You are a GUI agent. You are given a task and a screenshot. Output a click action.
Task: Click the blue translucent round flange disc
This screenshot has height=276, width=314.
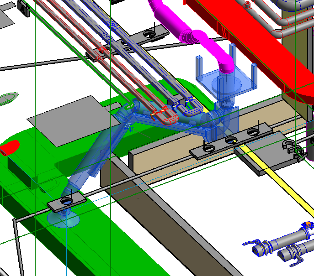pos(64,219)
